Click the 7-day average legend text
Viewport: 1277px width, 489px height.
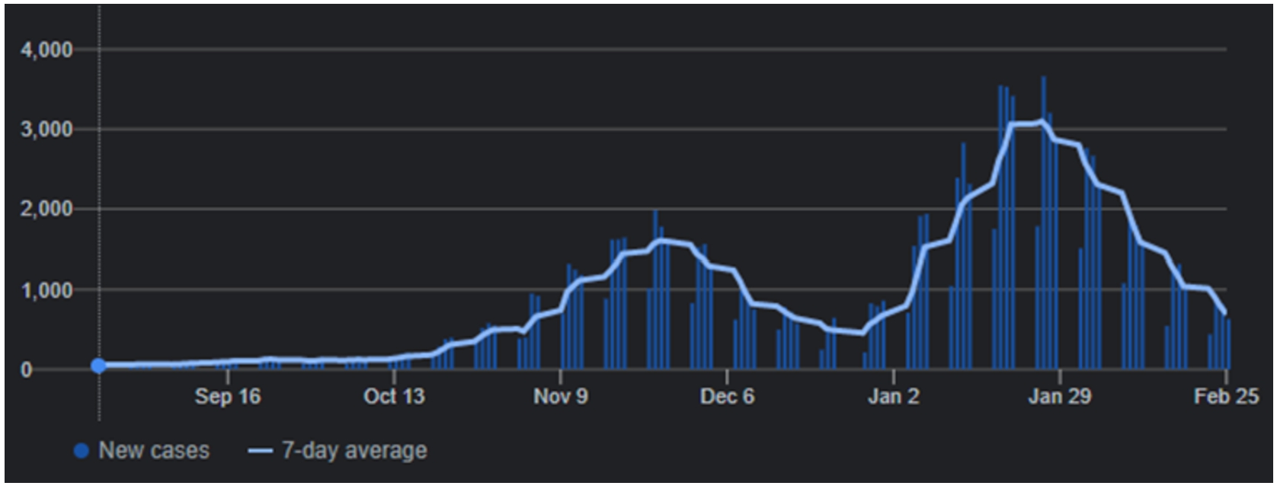(x=354, y=451)
